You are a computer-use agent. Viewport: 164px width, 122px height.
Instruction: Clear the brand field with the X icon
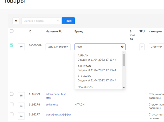[122, 47]
